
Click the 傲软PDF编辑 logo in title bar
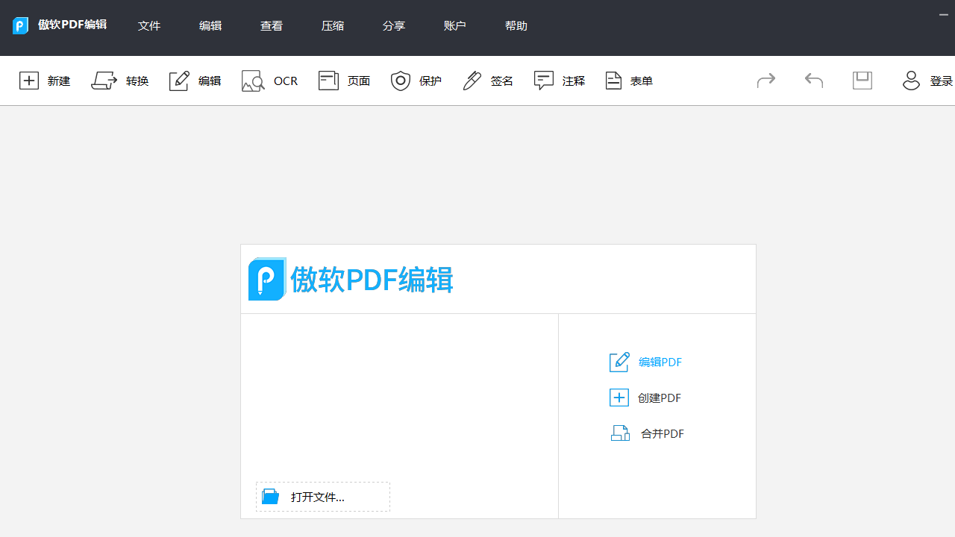click(20, 25)
